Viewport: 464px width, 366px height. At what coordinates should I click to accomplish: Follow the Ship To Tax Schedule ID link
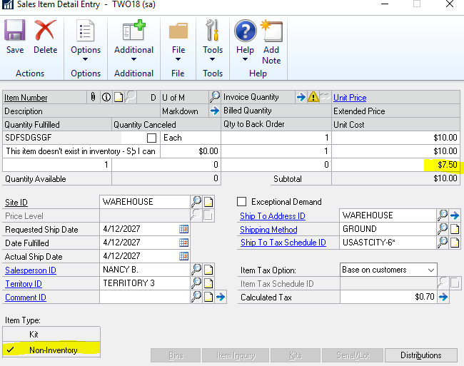coord(283,243)
